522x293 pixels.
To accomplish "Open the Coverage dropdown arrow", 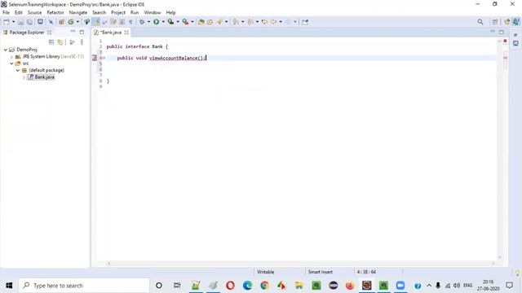I will [178, 22].
